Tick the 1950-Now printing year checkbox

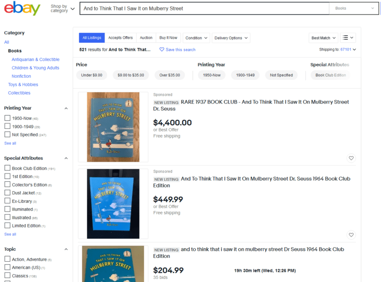(7, 118)
